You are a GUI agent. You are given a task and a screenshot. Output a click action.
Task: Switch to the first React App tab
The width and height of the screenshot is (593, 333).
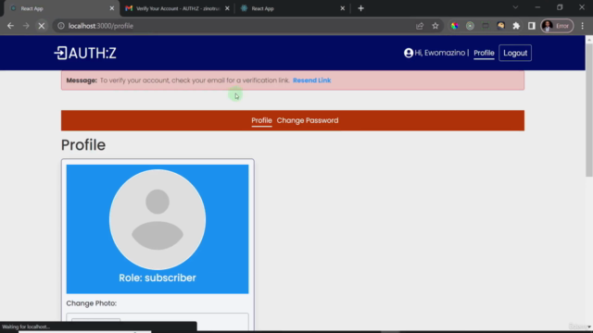pos(60,8)
